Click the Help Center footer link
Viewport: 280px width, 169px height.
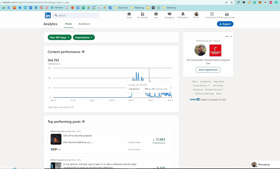(219, 81)
